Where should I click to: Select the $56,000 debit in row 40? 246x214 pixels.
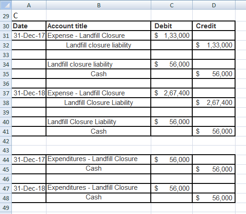click(172, 122)
